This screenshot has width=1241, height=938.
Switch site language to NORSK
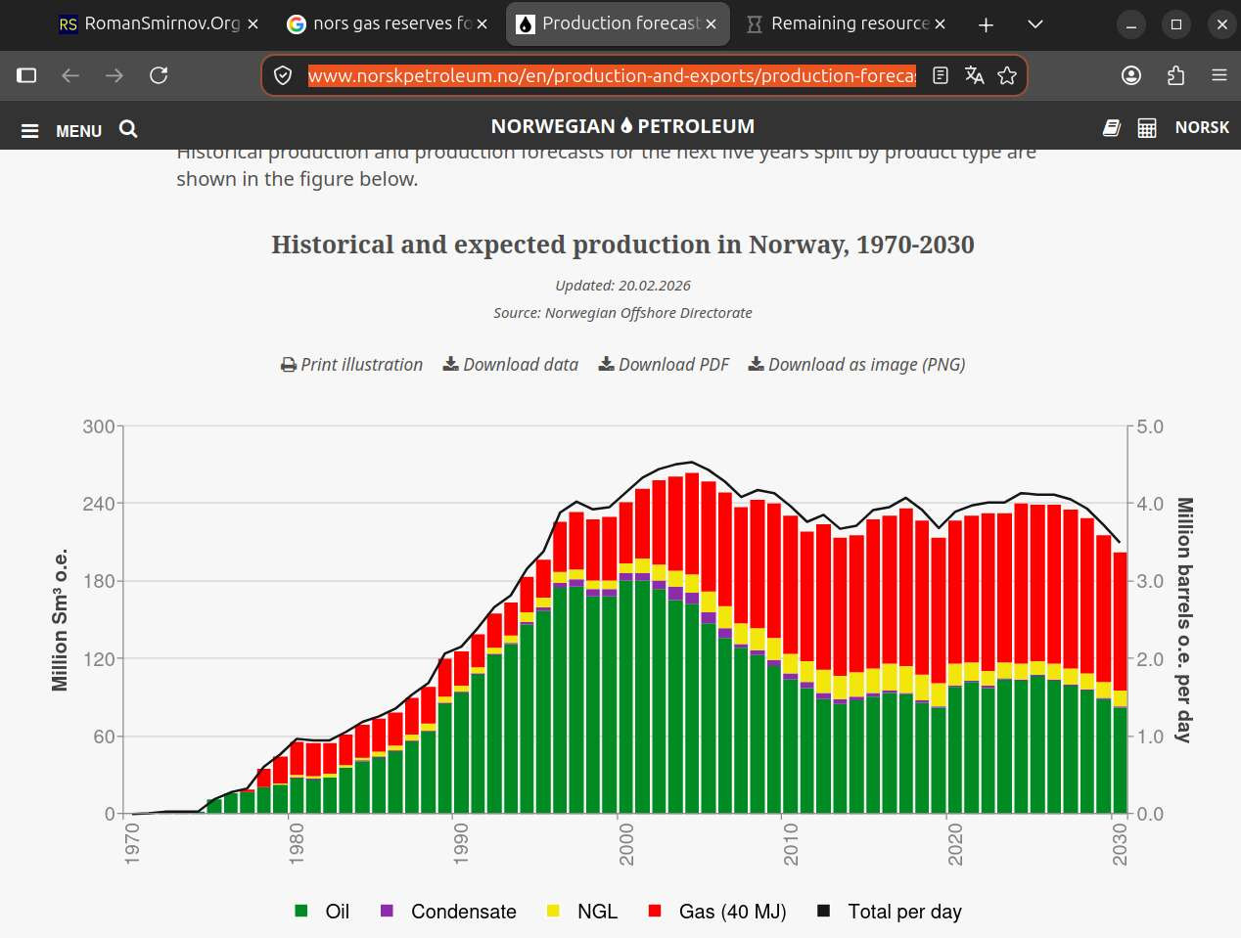(1202, 127)
